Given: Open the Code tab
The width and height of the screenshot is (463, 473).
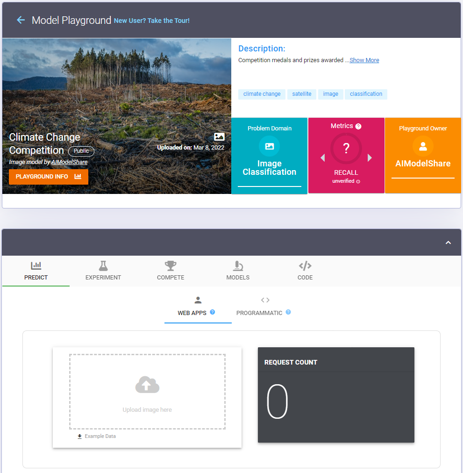Looking at the screenshot, I should point(305,271).
